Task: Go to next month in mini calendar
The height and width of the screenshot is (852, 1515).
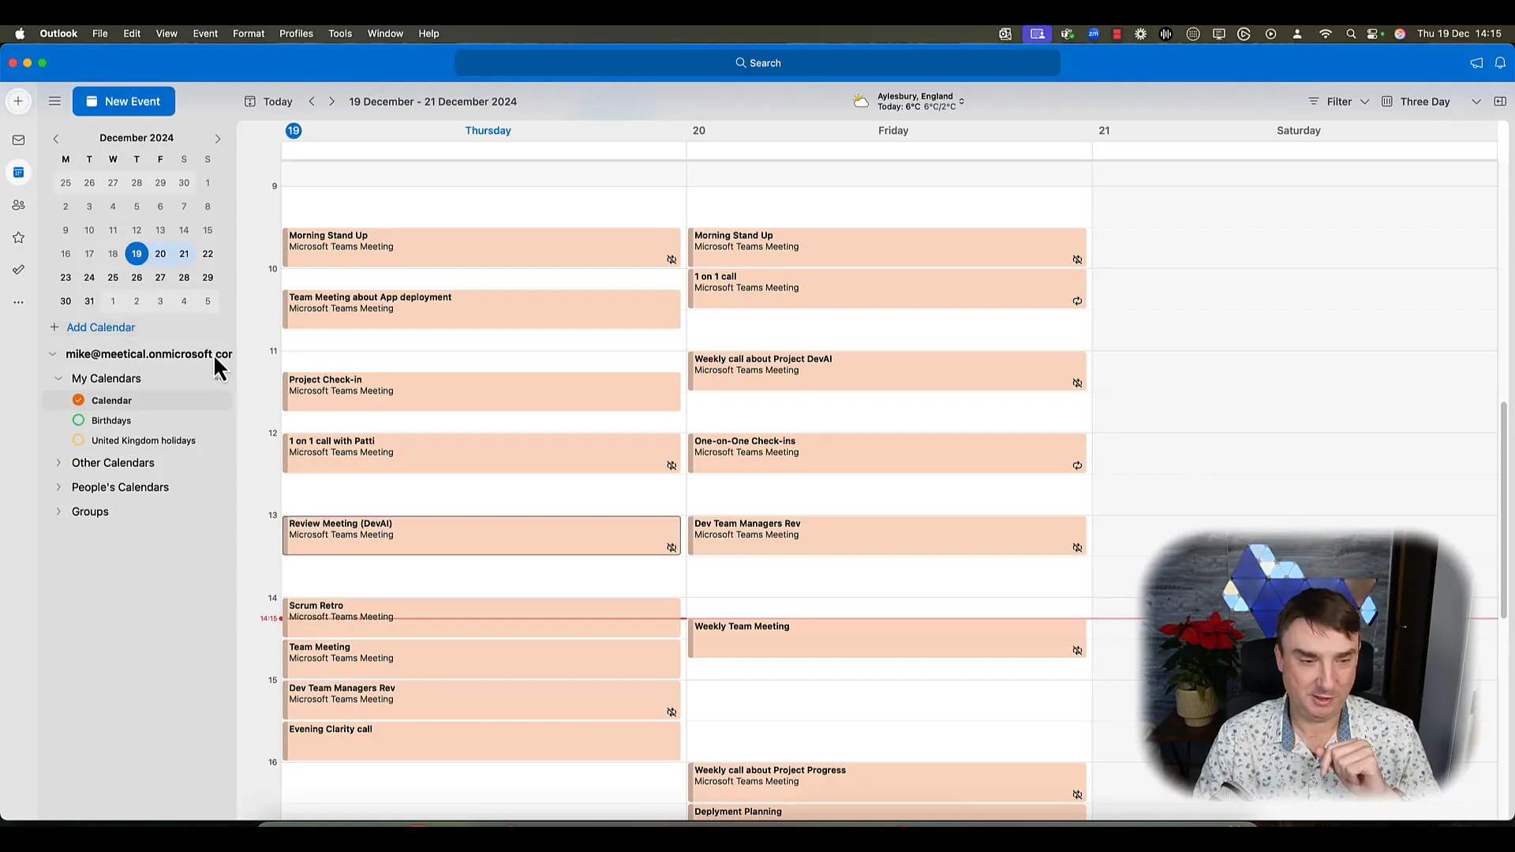Action: [x=218, y=139]
